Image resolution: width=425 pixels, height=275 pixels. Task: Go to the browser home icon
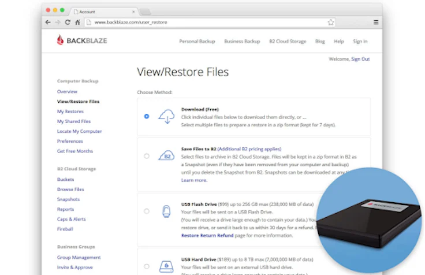(77, 22)
